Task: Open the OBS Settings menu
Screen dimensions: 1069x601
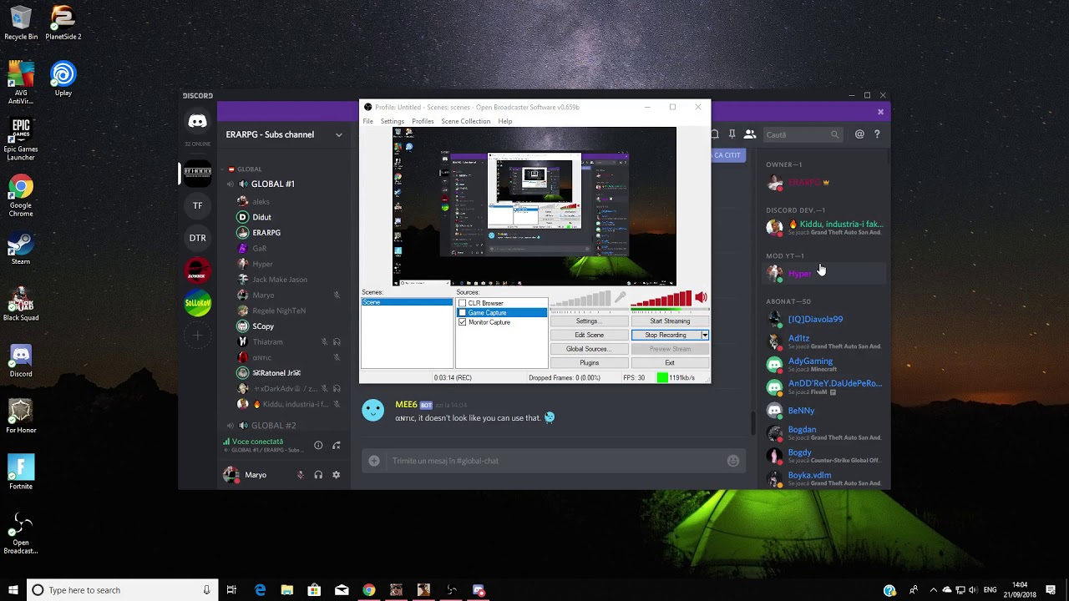Action: coord(393,121)
